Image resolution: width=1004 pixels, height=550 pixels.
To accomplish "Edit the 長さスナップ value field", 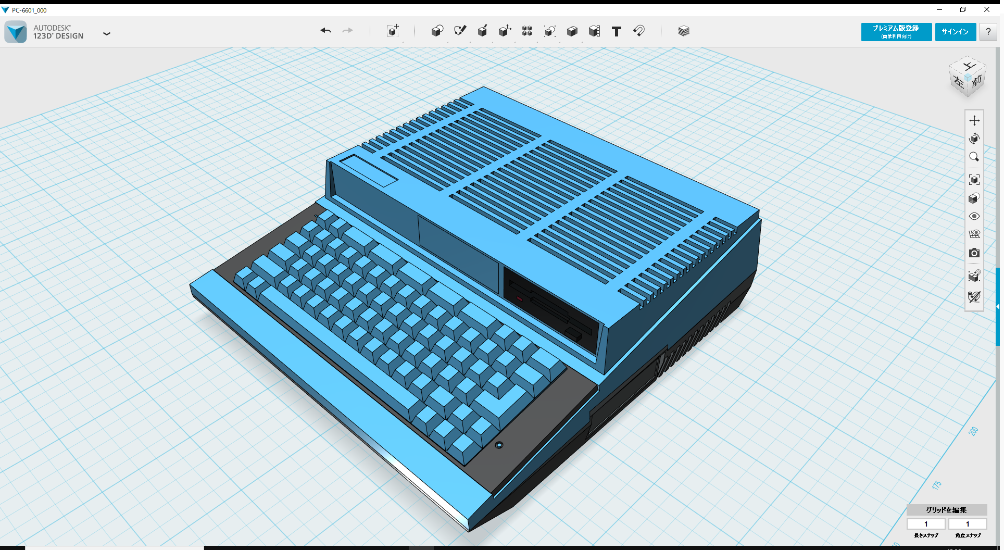I will 926,524.
